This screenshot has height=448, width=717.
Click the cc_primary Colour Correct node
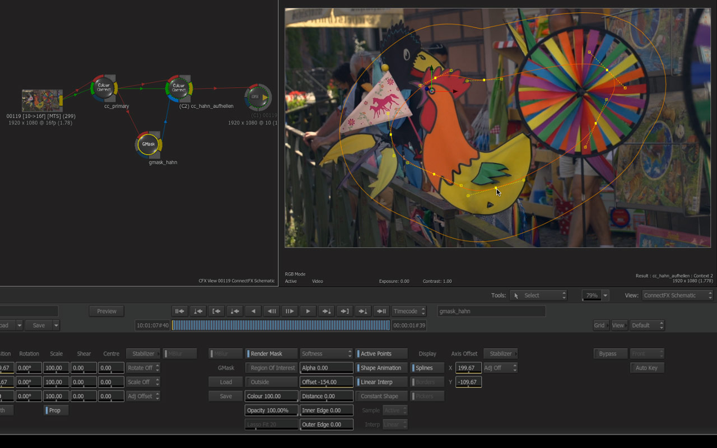[104, 88]
